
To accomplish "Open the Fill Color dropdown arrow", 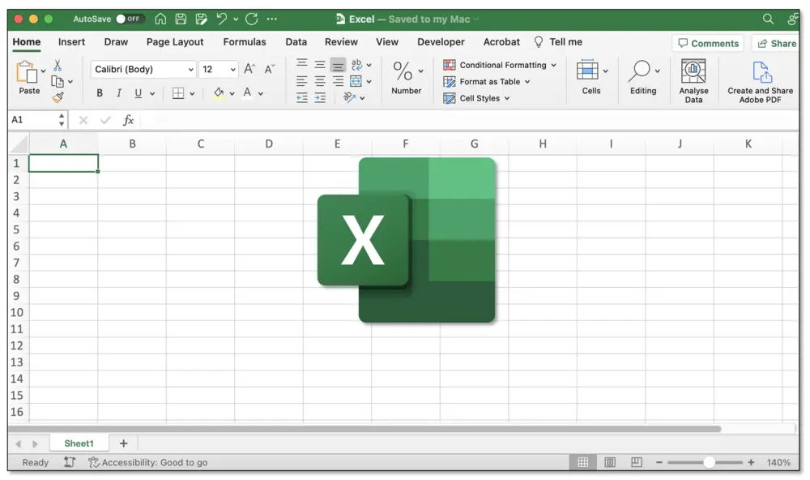I will (x=232, y=94).
